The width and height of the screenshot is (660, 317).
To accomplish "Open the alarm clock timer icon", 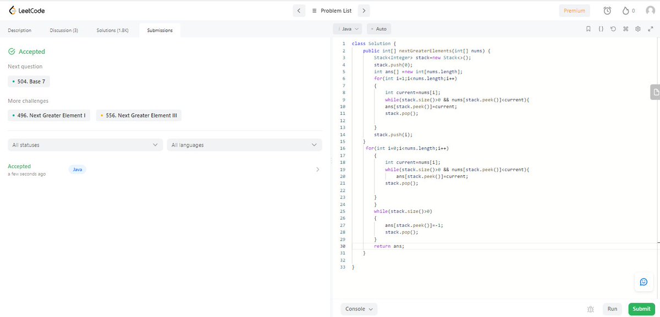I will coord(607,10).
